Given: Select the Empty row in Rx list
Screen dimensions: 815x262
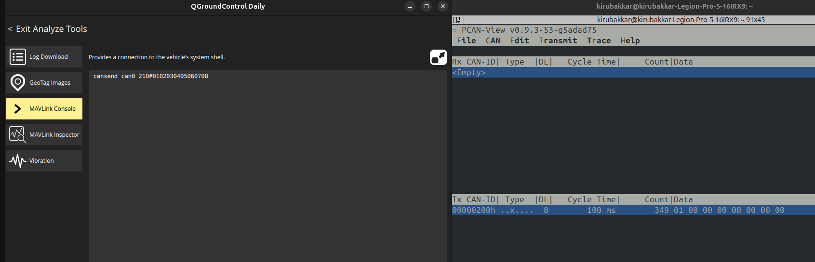Looking at the screenshot, I should point(469,73).
